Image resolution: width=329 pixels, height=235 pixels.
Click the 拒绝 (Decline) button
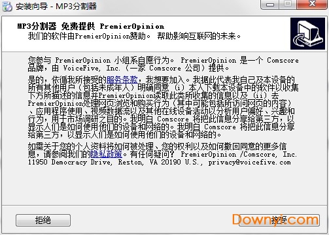tap(43, 220)
